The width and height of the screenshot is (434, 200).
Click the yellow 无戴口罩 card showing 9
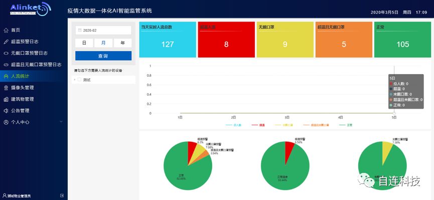pos(285,40)
